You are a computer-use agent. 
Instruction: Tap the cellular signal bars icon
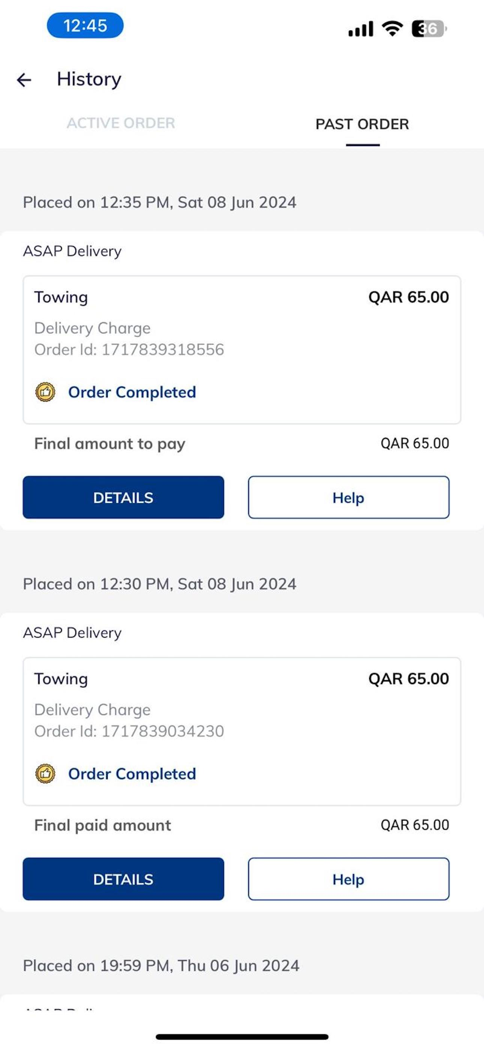click(361, 29)
